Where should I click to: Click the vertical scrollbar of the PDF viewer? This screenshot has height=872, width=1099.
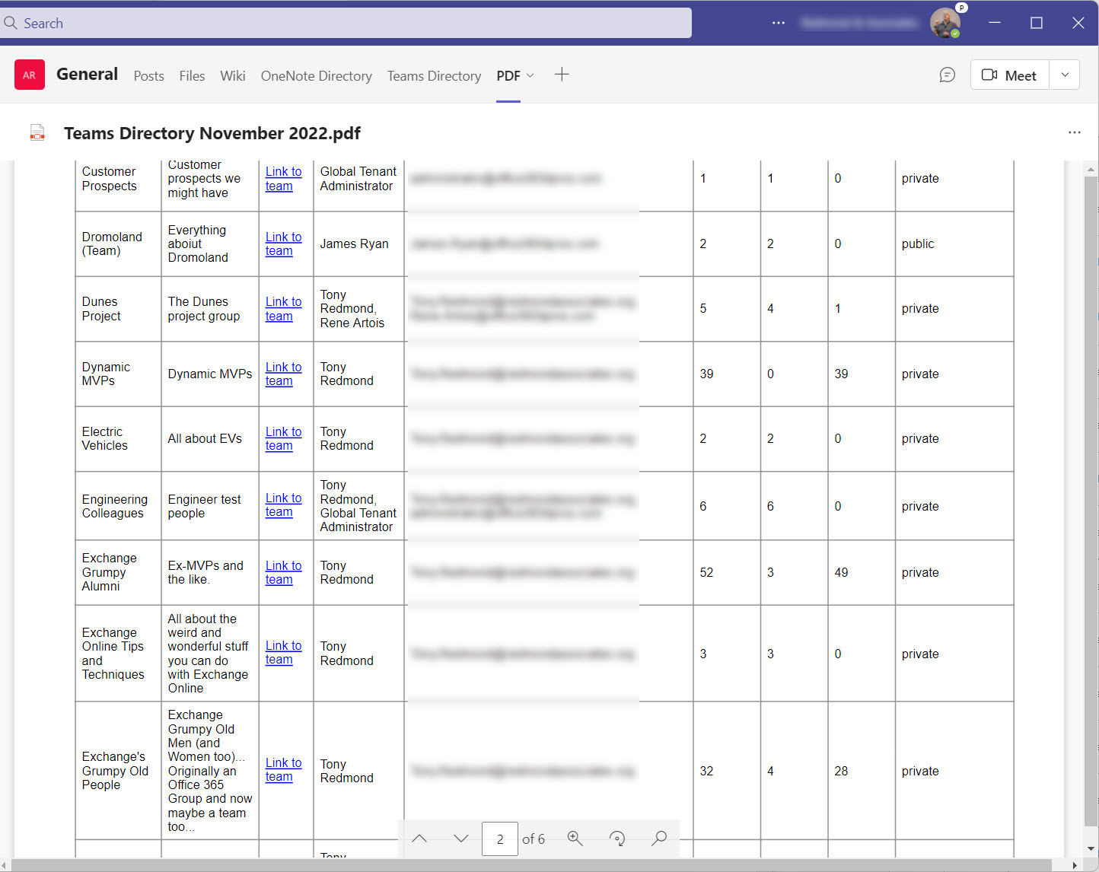tap(1091, 502)
